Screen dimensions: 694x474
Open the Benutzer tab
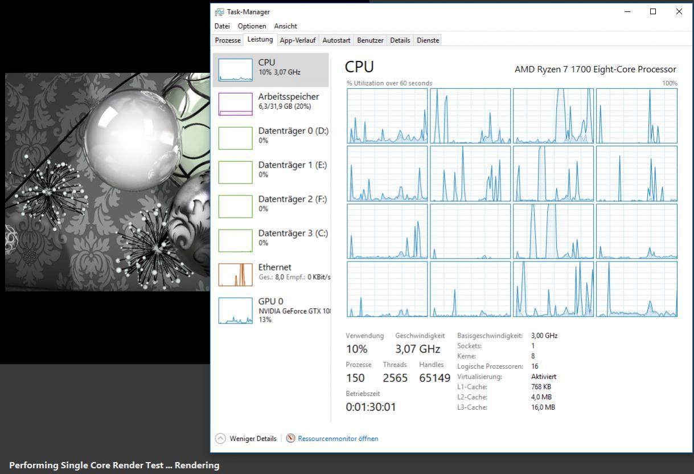[x=370, y=40]
